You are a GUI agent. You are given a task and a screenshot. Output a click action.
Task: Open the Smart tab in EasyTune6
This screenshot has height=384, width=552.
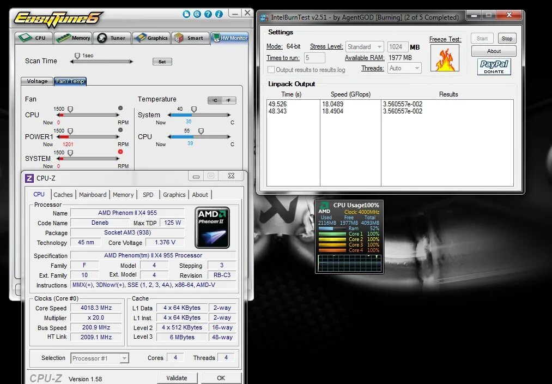click(x=190, y=38)
